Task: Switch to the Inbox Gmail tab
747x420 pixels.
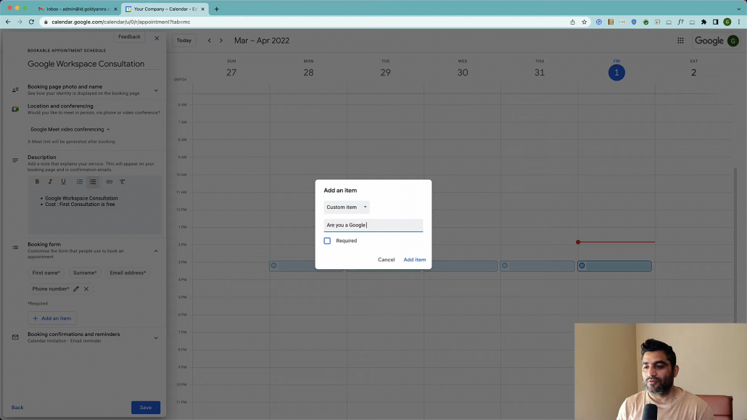Action: click(x=78, y=9)
